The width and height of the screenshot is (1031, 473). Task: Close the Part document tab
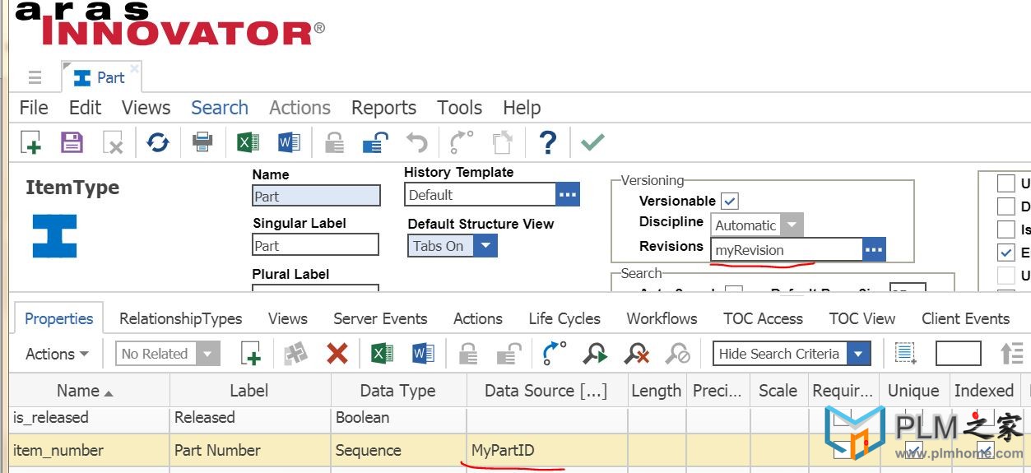134,69
